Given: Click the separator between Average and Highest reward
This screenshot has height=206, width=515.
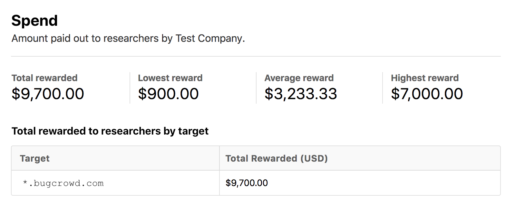Looking at the screenshot, I should pos(383,88).
